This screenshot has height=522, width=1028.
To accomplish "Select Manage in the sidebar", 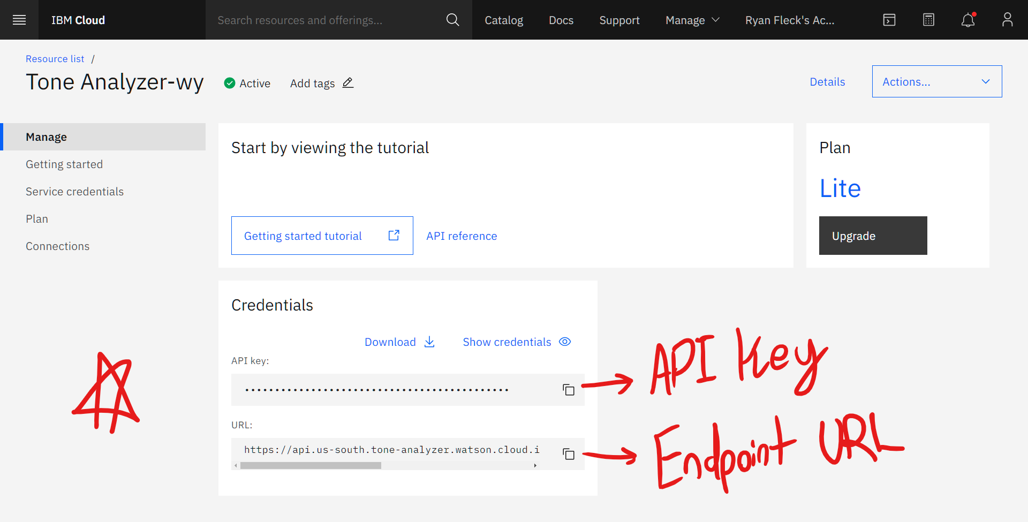I will coord(104,137).
